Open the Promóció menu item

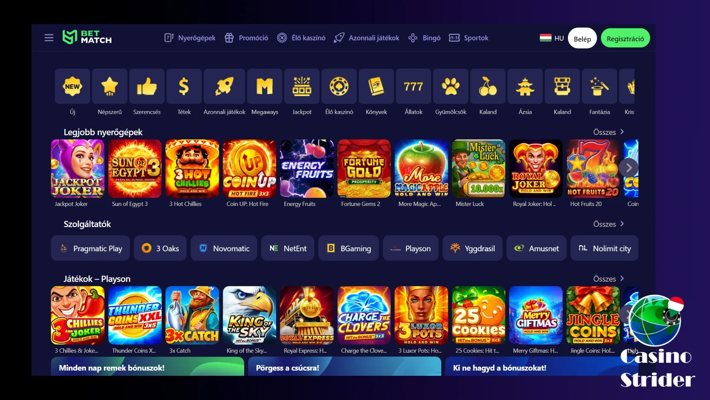(x=247, y=38)
